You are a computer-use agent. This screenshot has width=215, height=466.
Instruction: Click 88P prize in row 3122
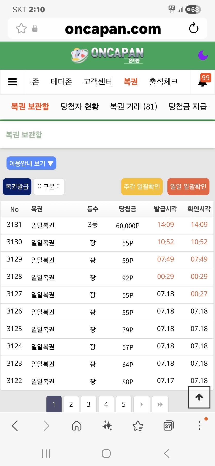tap(128, 382)
